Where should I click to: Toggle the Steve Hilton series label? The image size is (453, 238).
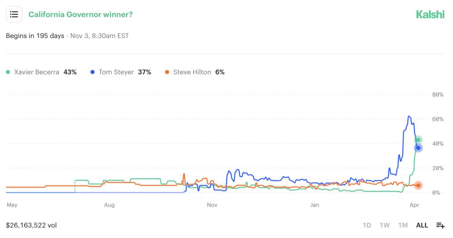point(192,72)
